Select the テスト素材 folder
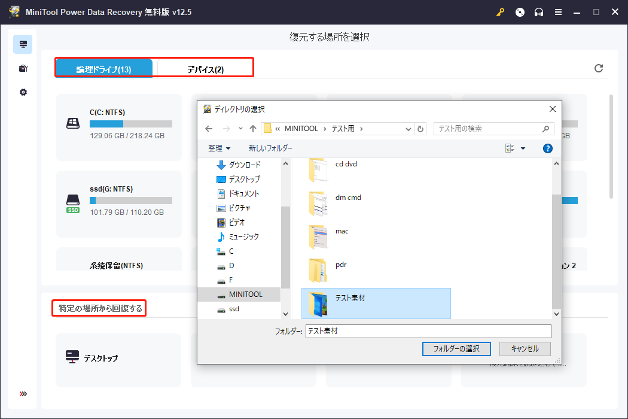 (376, 303)
